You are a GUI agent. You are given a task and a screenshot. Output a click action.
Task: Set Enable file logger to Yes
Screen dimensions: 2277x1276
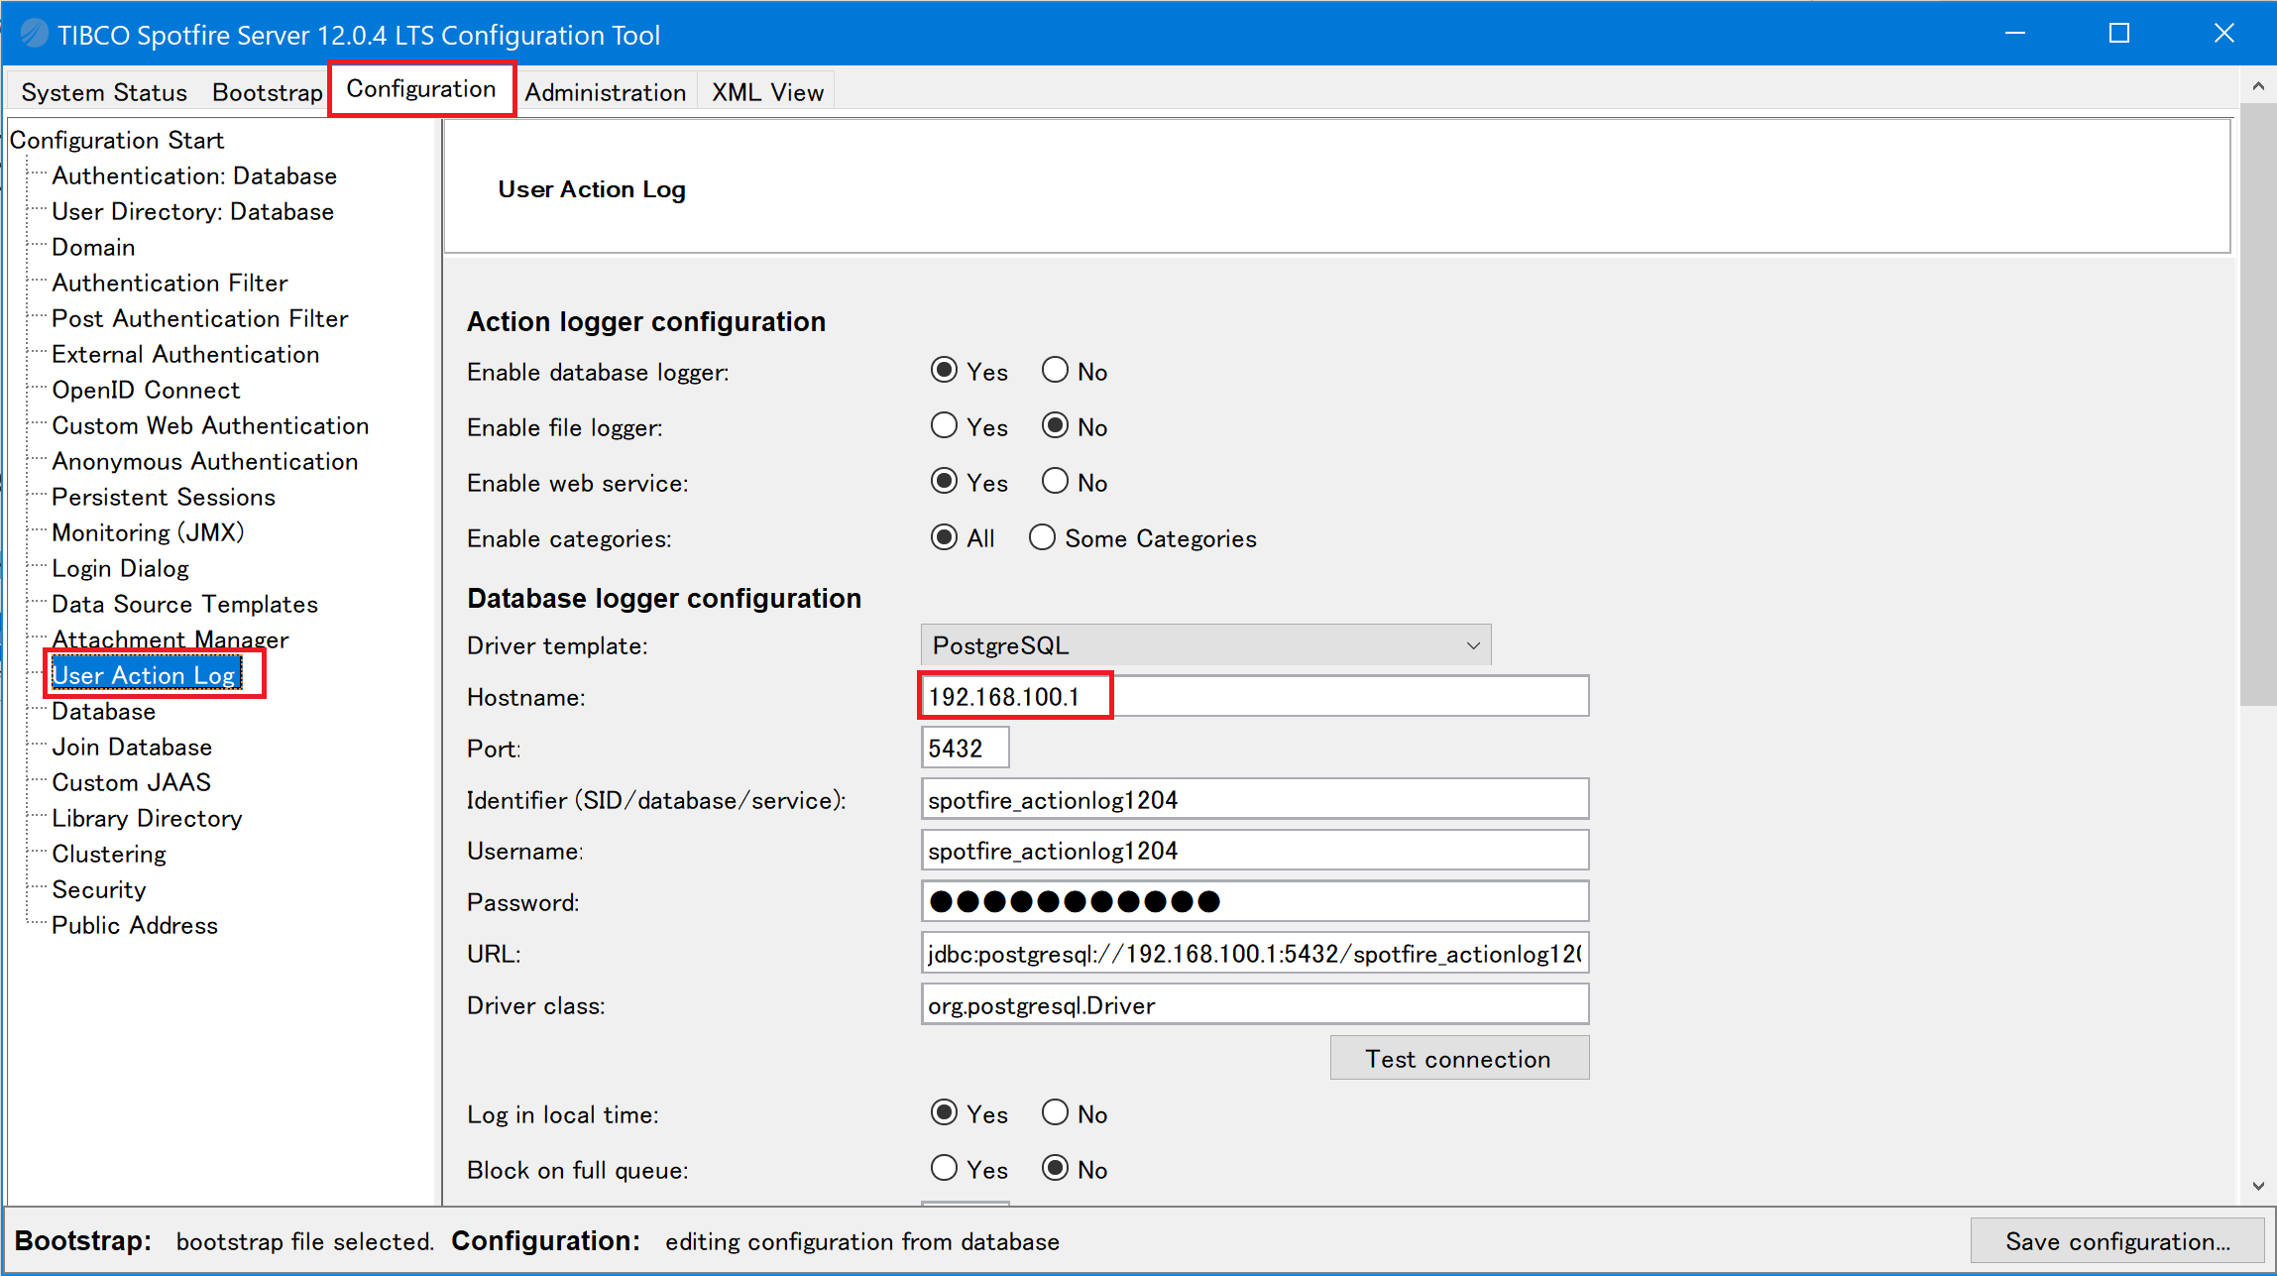945,426
